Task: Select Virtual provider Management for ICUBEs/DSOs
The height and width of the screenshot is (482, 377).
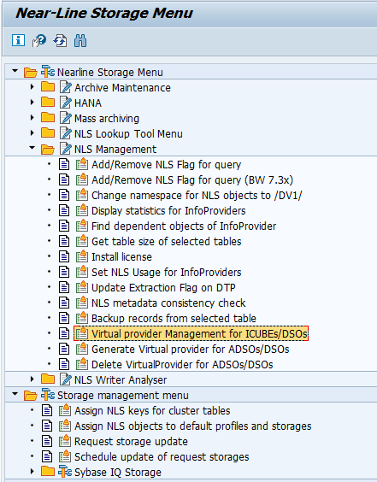Action: pos(199,333)
